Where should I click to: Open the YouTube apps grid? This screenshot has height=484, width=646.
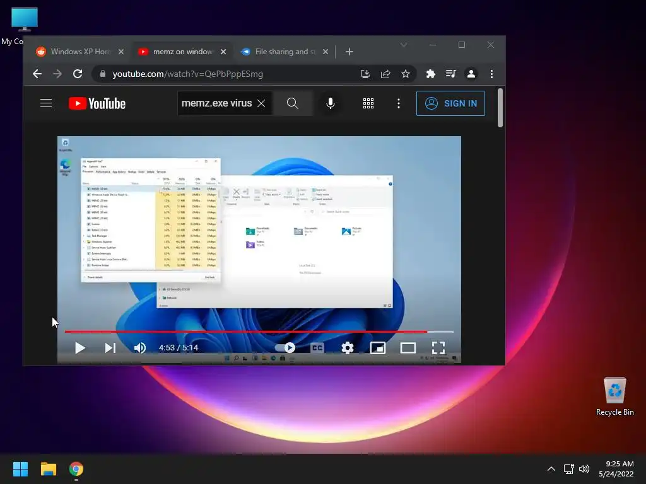coord(368,103)
